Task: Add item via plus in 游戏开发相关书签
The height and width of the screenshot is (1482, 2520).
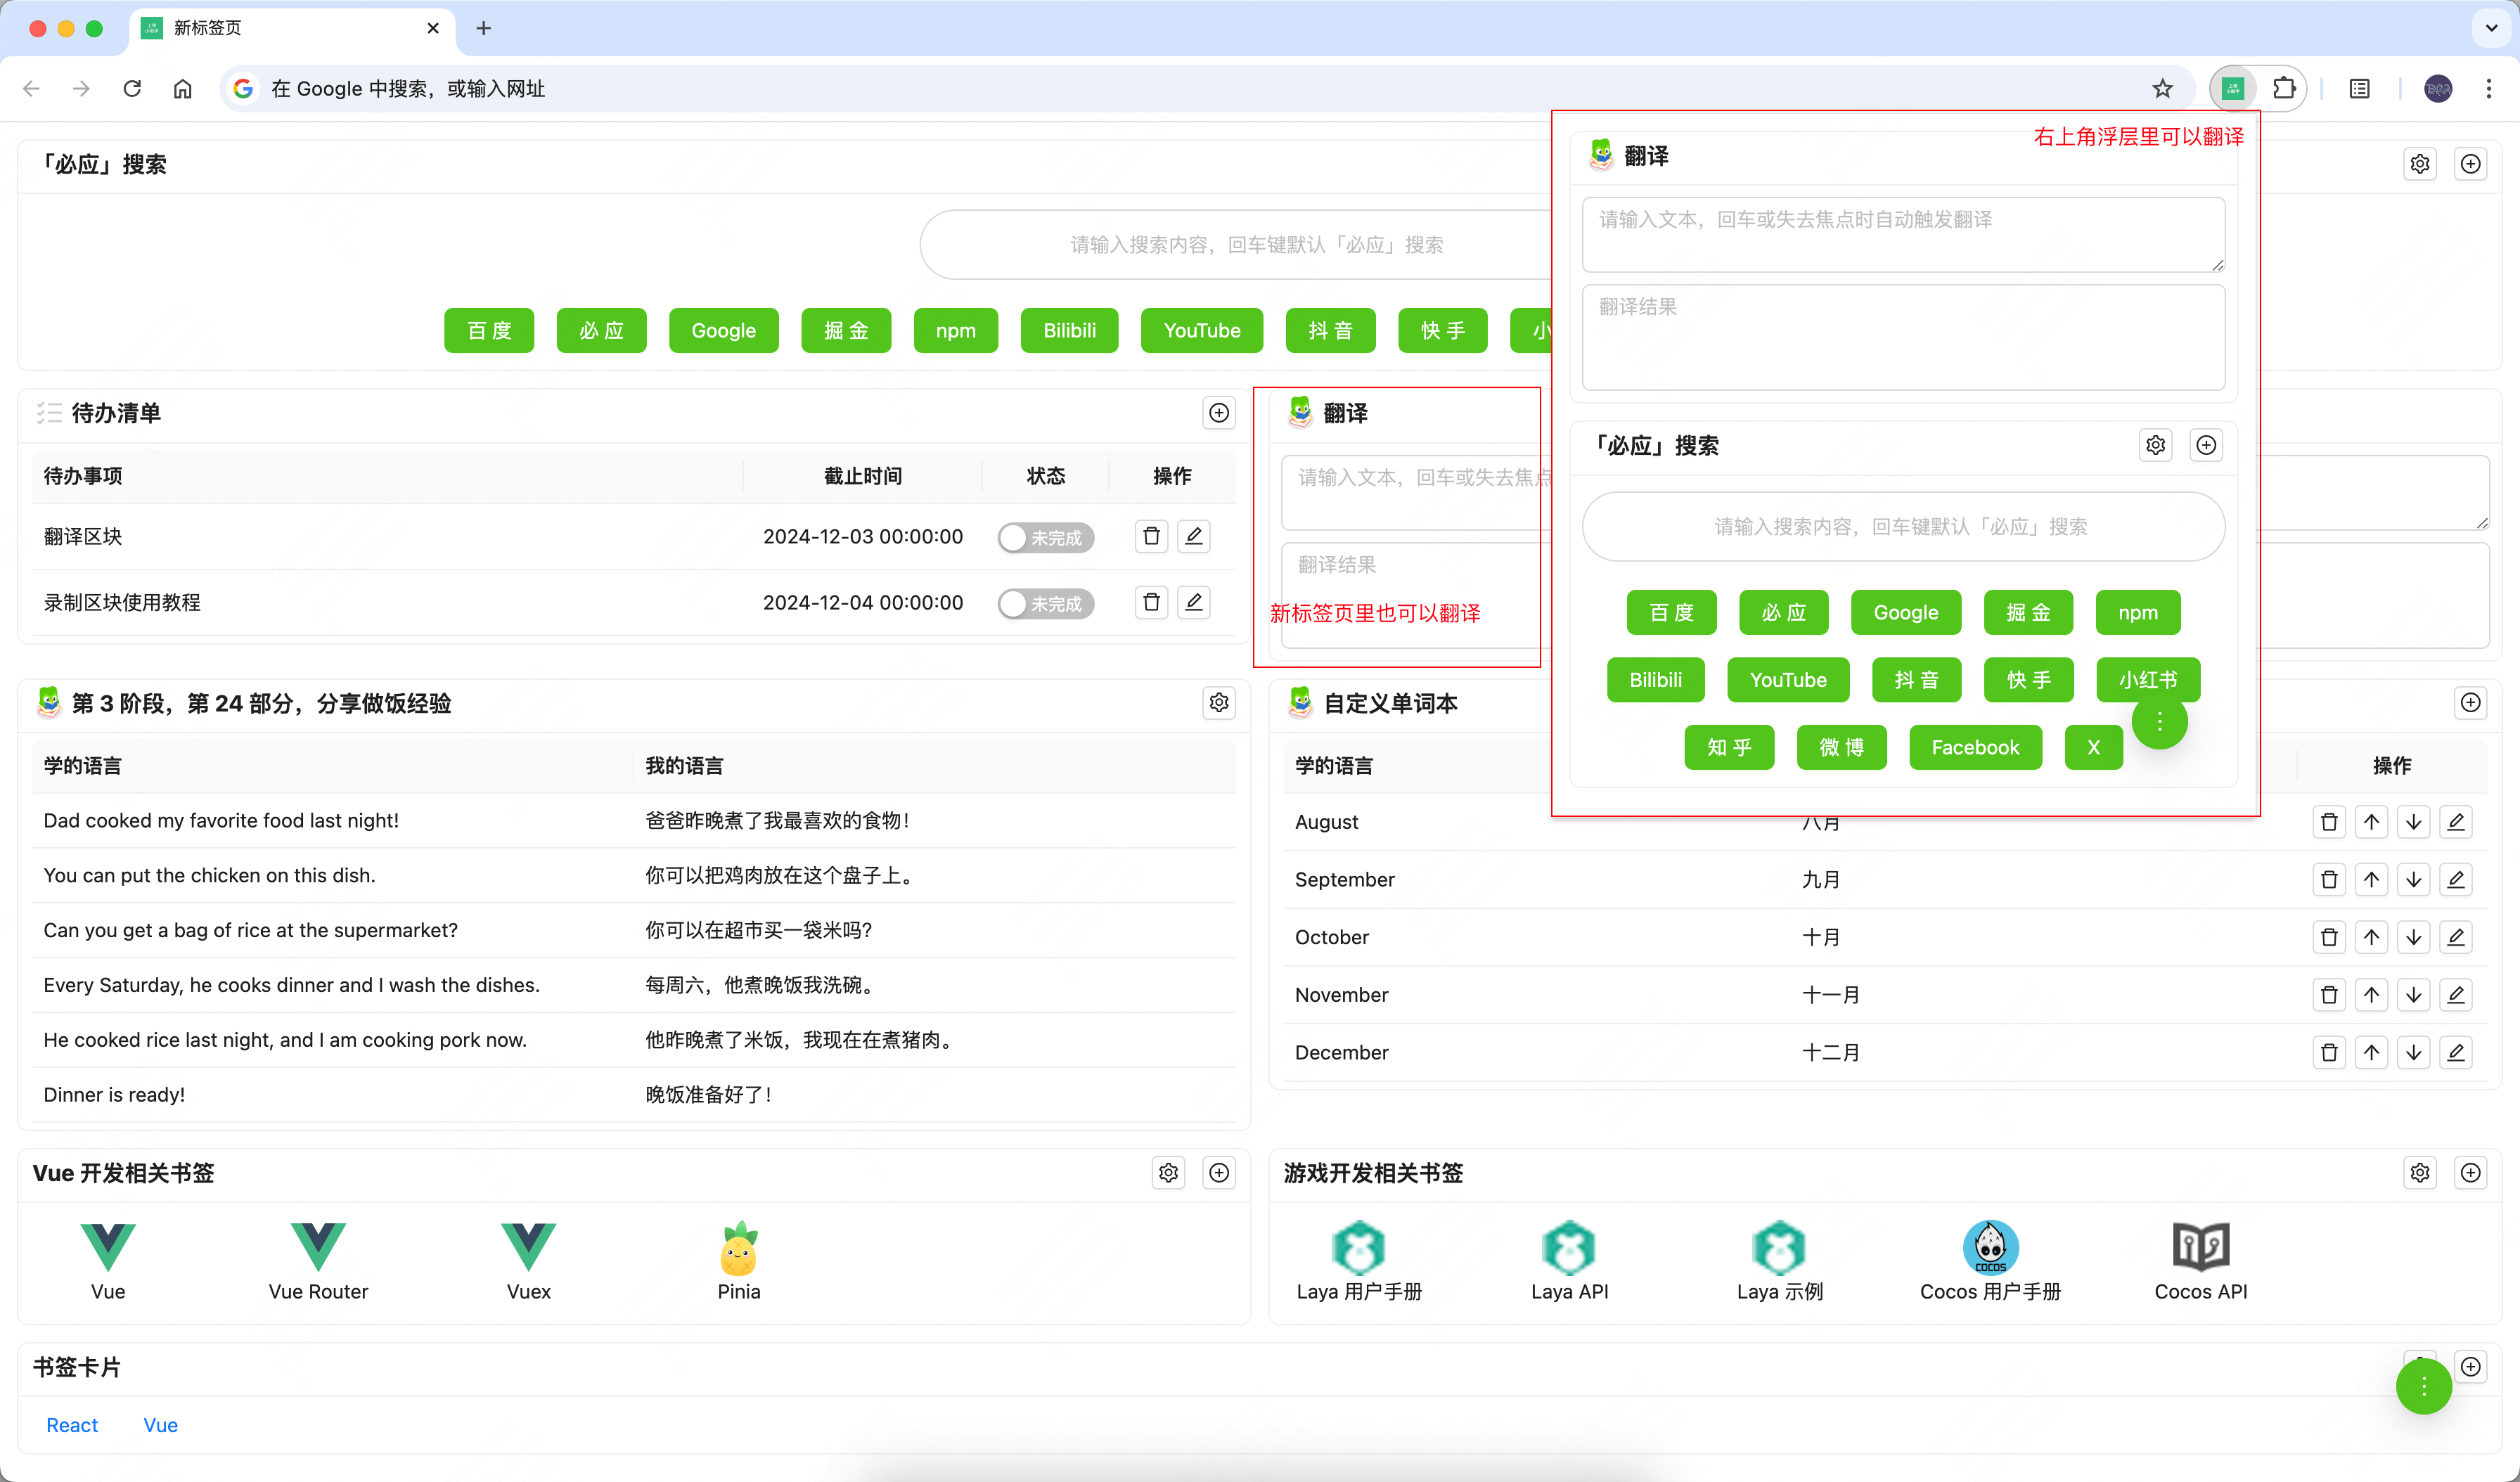Action: coord(2471,1173)
